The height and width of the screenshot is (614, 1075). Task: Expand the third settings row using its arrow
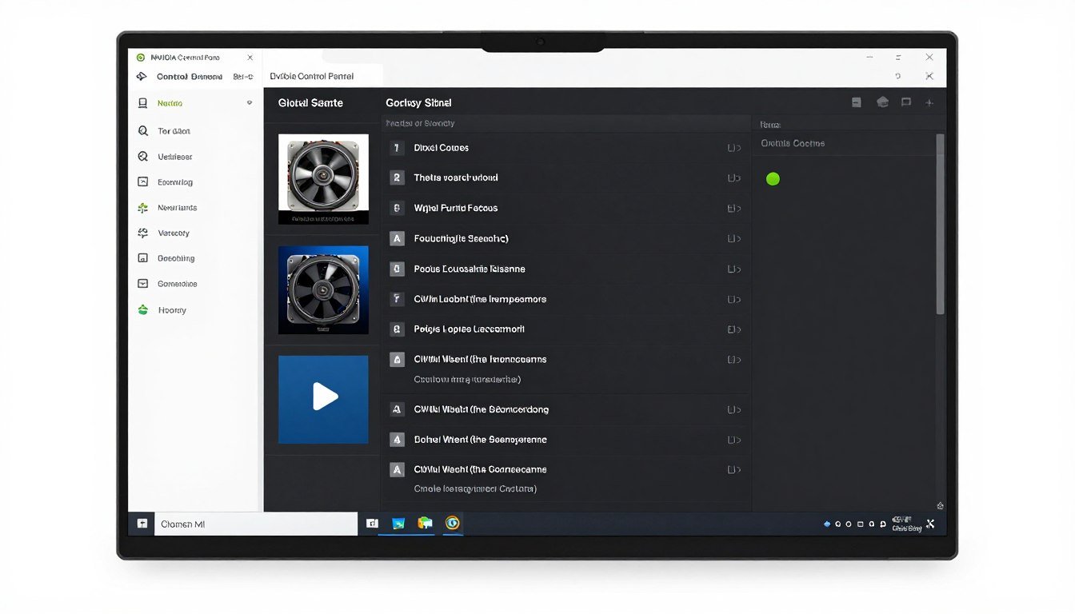tap(733, 208)
